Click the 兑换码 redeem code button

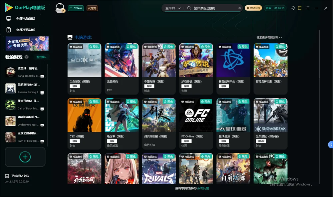coord(76,8)
